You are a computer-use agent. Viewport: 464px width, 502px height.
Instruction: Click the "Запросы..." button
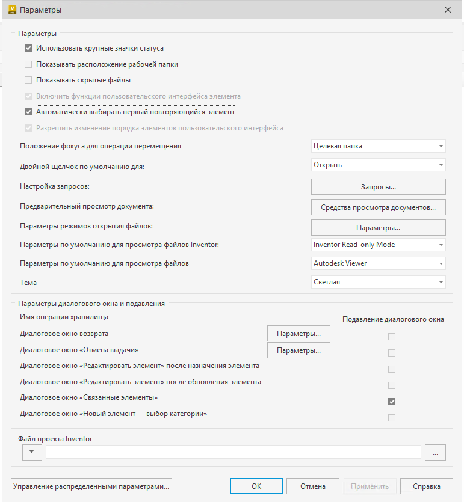[x=378, y=187]
